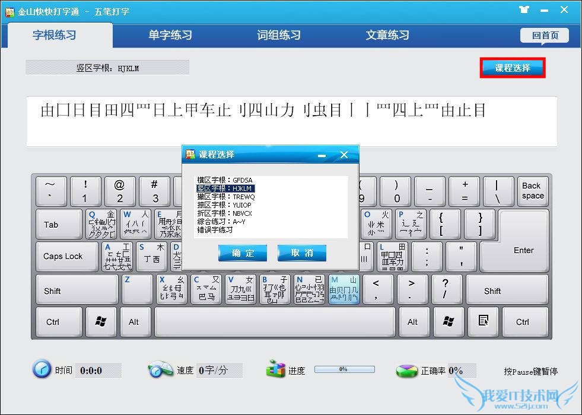Click the A key with 工 radicals
The width and height of the screenshot is (582, 415).
117,257
